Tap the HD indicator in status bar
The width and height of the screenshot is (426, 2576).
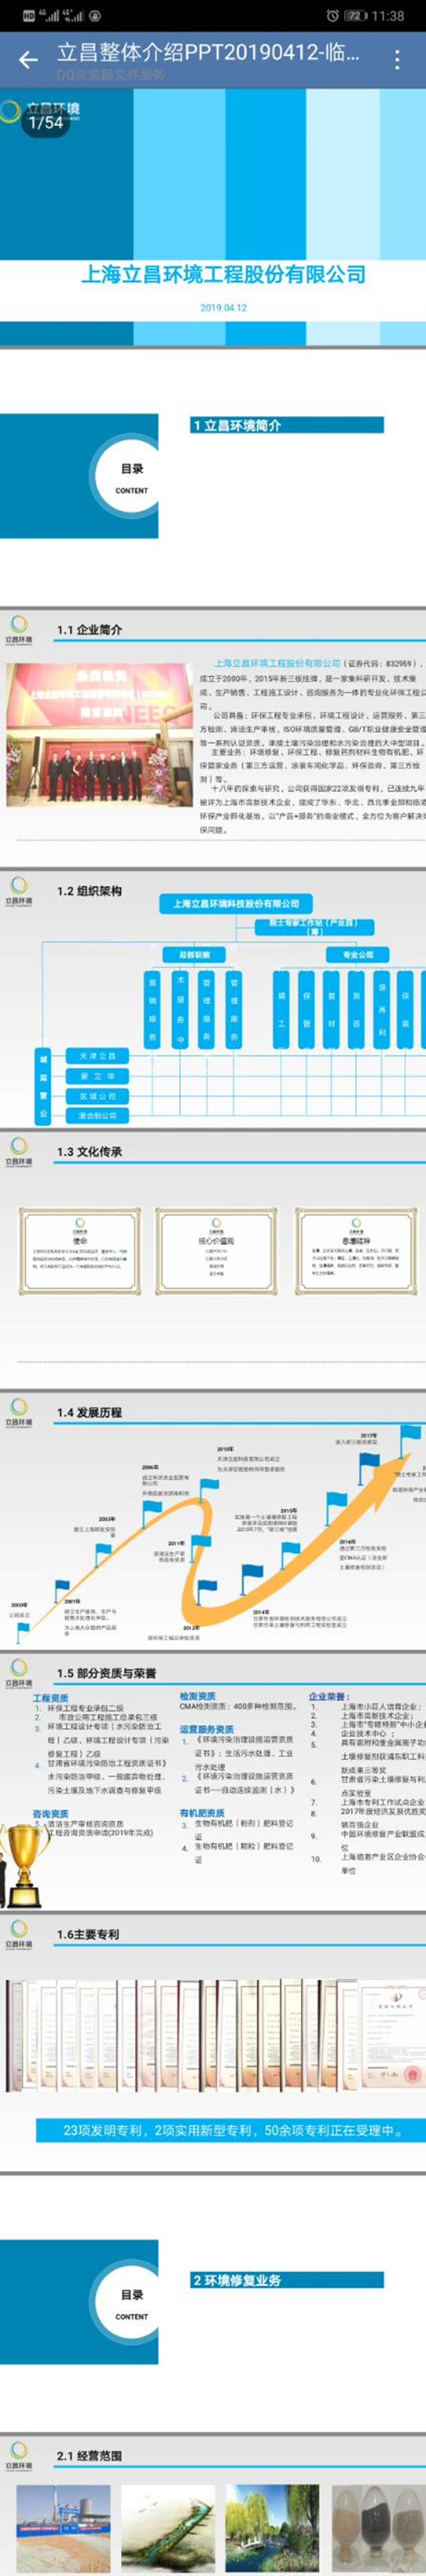tap(28, 16)
